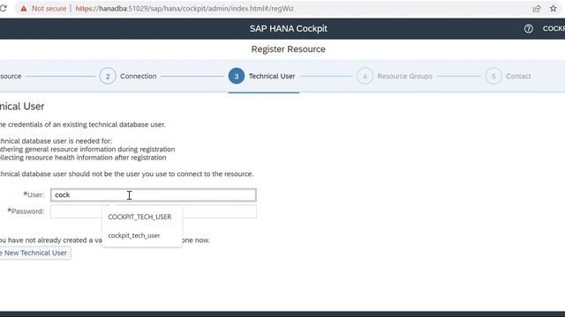This screenshot has width=565, height=317.
Task: Click Create New Technical User button
Action: click(35, 253)
